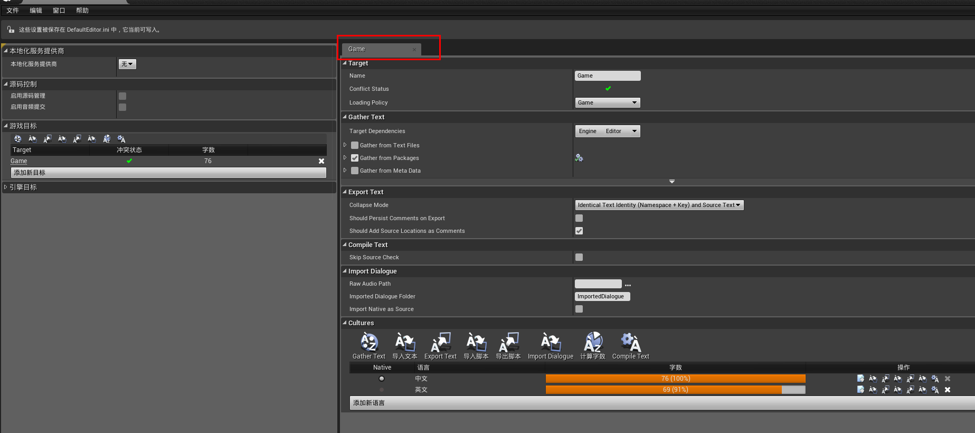
Task: Switch to the Game tab
Action: 381,49
